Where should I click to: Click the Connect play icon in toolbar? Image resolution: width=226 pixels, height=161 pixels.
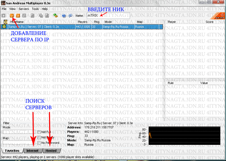point(4,16)
